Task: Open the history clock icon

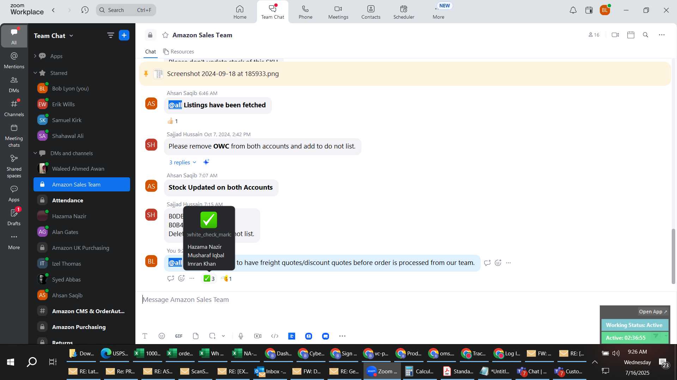Action: pos(85,10)
